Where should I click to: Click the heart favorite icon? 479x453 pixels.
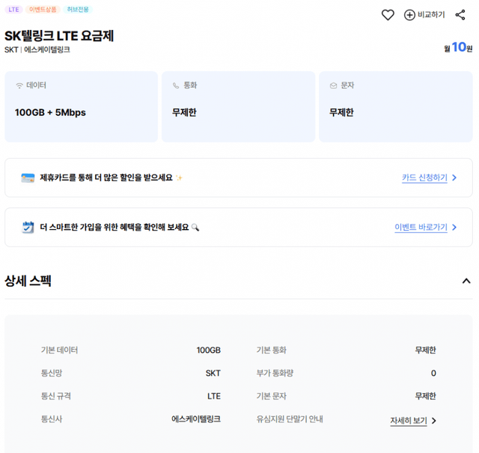coord(388,15)
